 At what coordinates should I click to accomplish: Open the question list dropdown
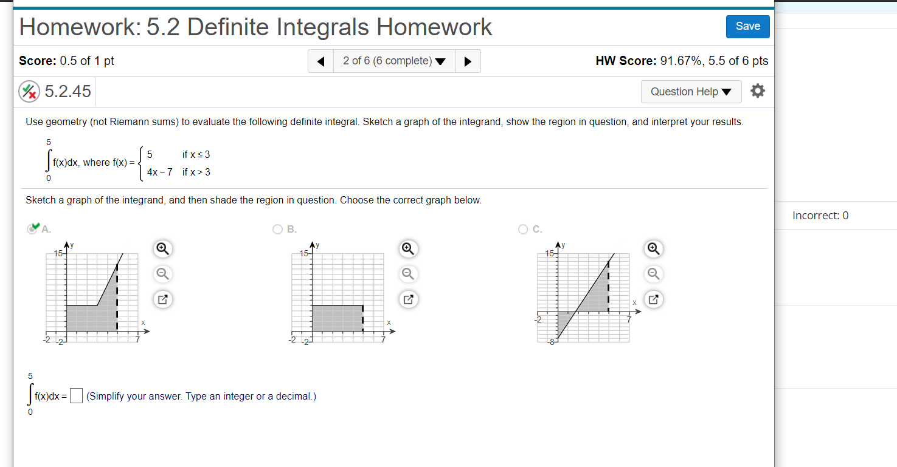pyautogui.click(x=393, y=61)
